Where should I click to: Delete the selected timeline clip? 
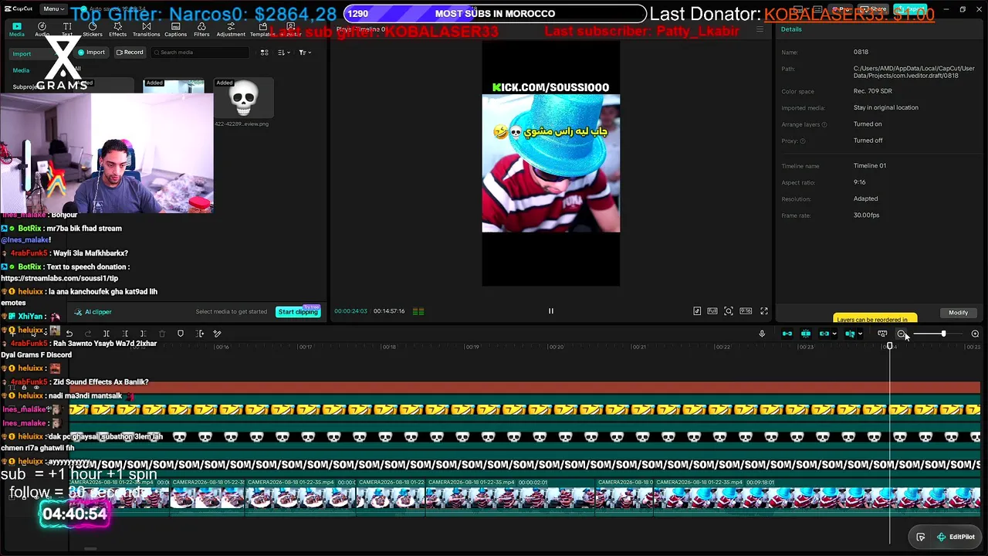point(162,334)
